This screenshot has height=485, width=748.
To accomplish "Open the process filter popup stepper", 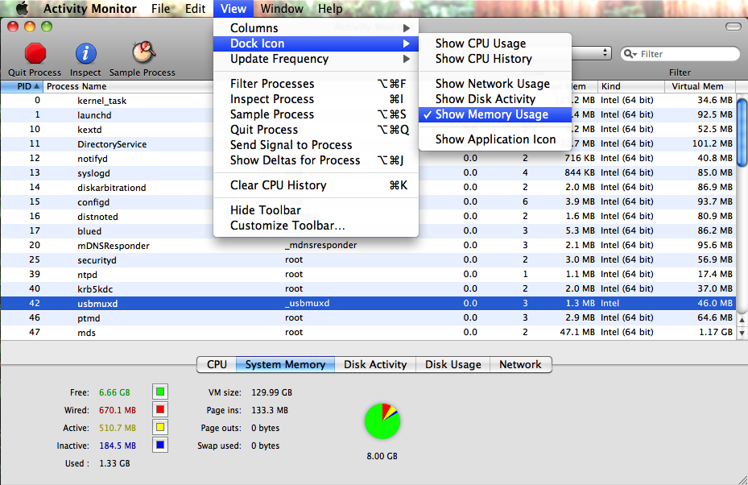I will click(605, 53).
